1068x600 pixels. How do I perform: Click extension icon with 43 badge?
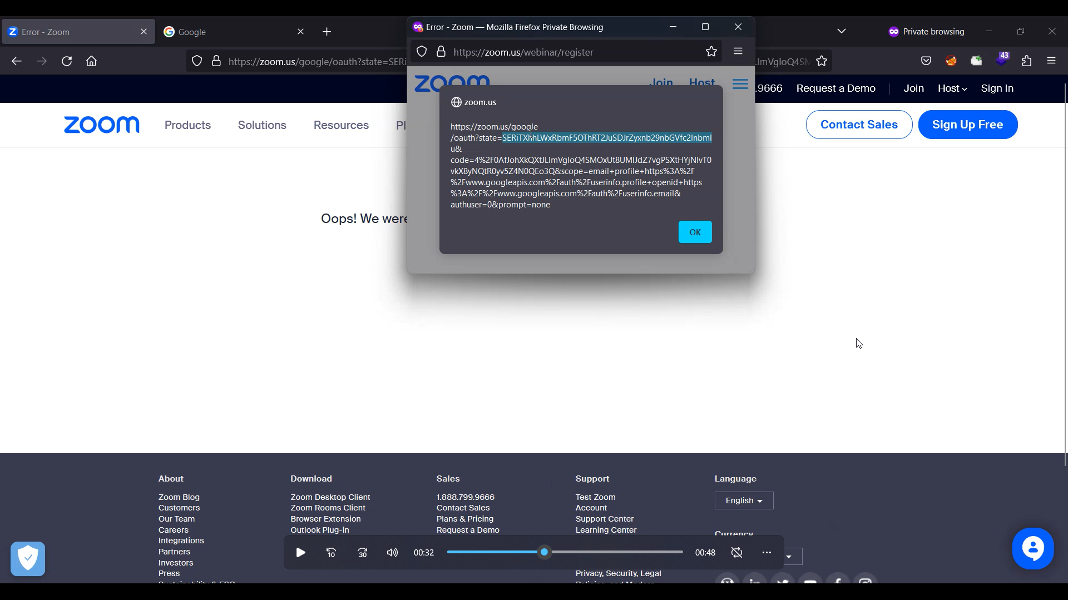[x=1002, y=59]
